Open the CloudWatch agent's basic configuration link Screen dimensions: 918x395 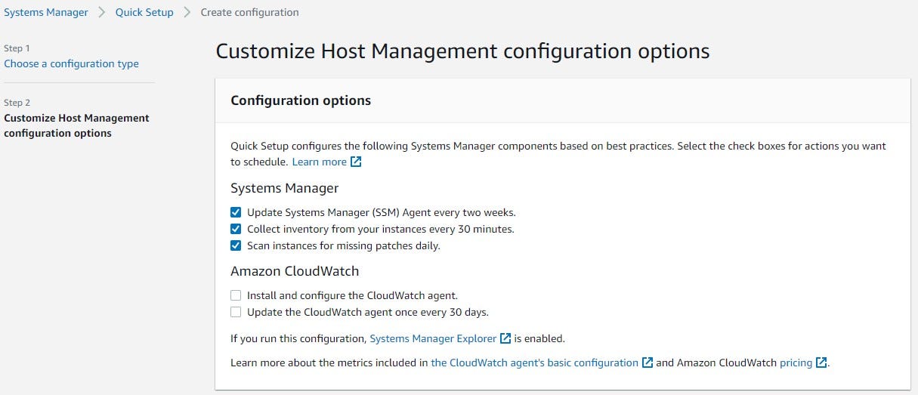(x=534, y=363)
